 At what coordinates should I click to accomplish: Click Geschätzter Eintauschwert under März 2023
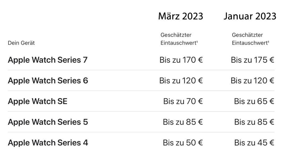[x=179, y=39]
